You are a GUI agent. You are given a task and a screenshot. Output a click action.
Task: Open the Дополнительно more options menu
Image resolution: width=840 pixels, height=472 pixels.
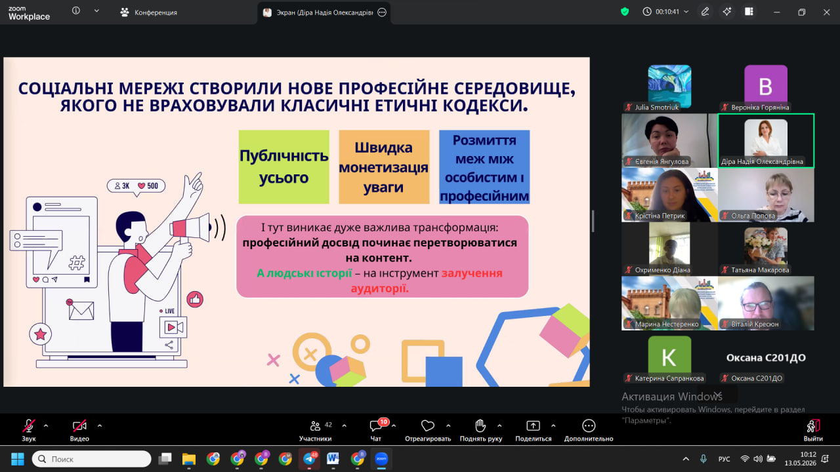point(589,430)
